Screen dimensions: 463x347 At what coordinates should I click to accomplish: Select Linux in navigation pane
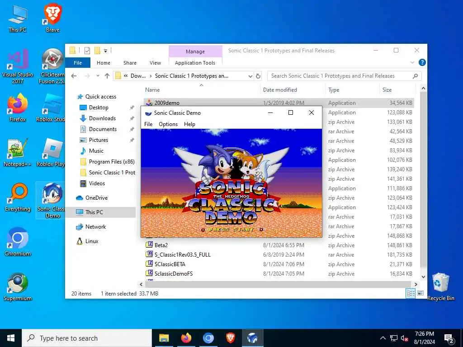pyautogui.click(x=91, y=241)
